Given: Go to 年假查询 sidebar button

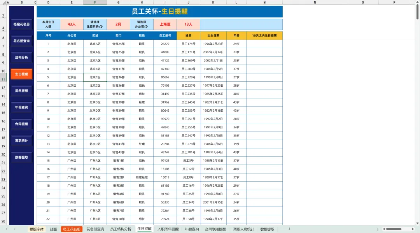Looking at the screenshot, I should click(21, 107).
